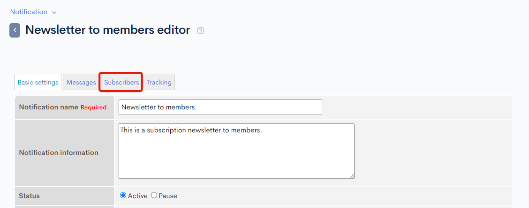This screenshot has height=208, width=529.
Task: Switch to the Basic settings tab
Action: pos(38,82)
